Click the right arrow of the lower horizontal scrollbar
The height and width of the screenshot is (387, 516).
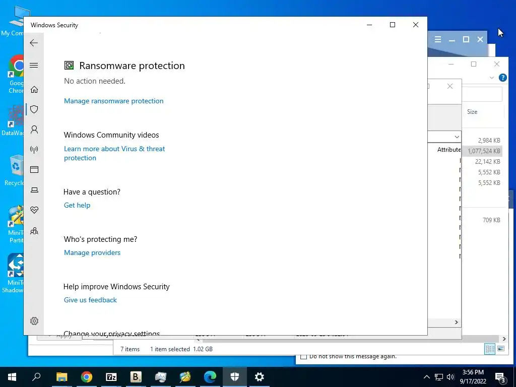(x=504, y=339)
